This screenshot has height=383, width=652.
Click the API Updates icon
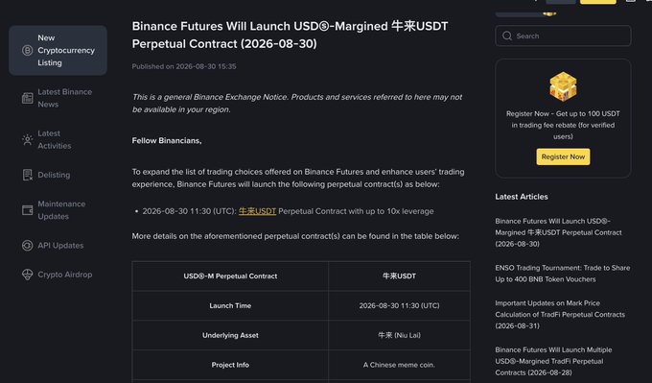click(28, 246)
